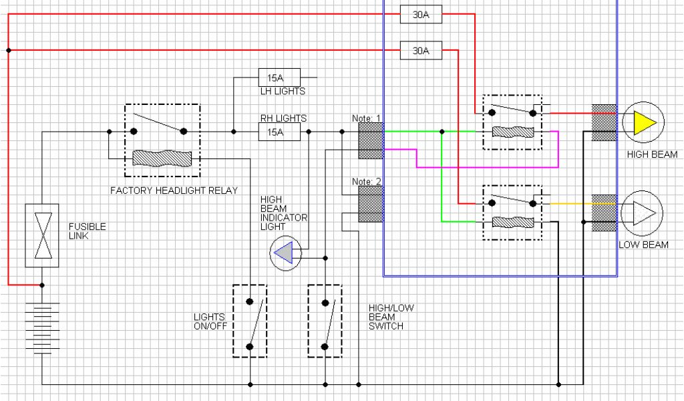Select the 15A RH Lights fuse

[x=279, y=132]
